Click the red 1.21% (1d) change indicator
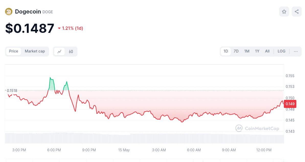 [70, 28]
